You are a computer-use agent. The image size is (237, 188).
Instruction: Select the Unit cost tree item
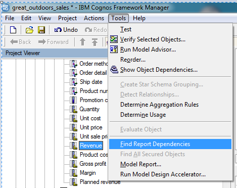point(90,118)
